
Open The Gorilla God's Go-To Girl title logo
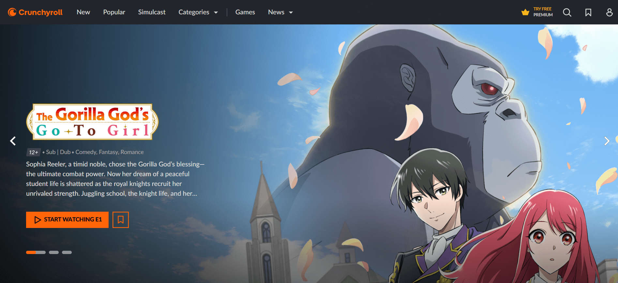coord(92,122)
